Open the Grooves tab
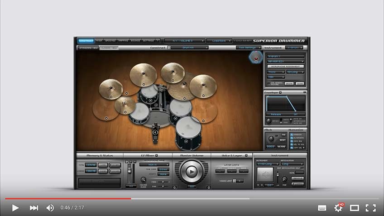Image resolution: width=384 pixels, height=216 pixels. pos(110,41)
